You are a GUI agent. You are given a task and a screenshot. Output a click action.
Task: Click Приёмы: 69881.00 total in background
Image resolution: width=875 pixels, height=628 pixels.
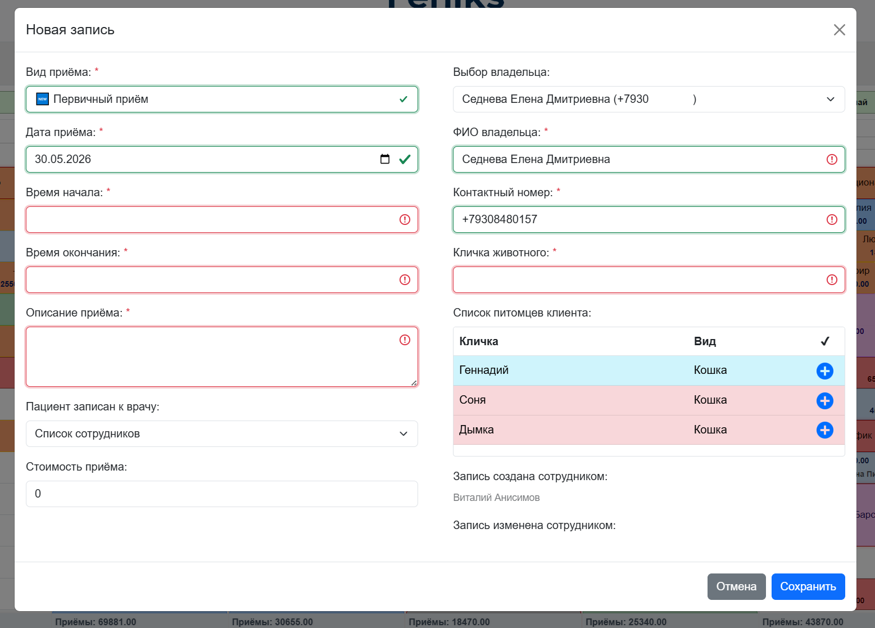tap(96, 622)
